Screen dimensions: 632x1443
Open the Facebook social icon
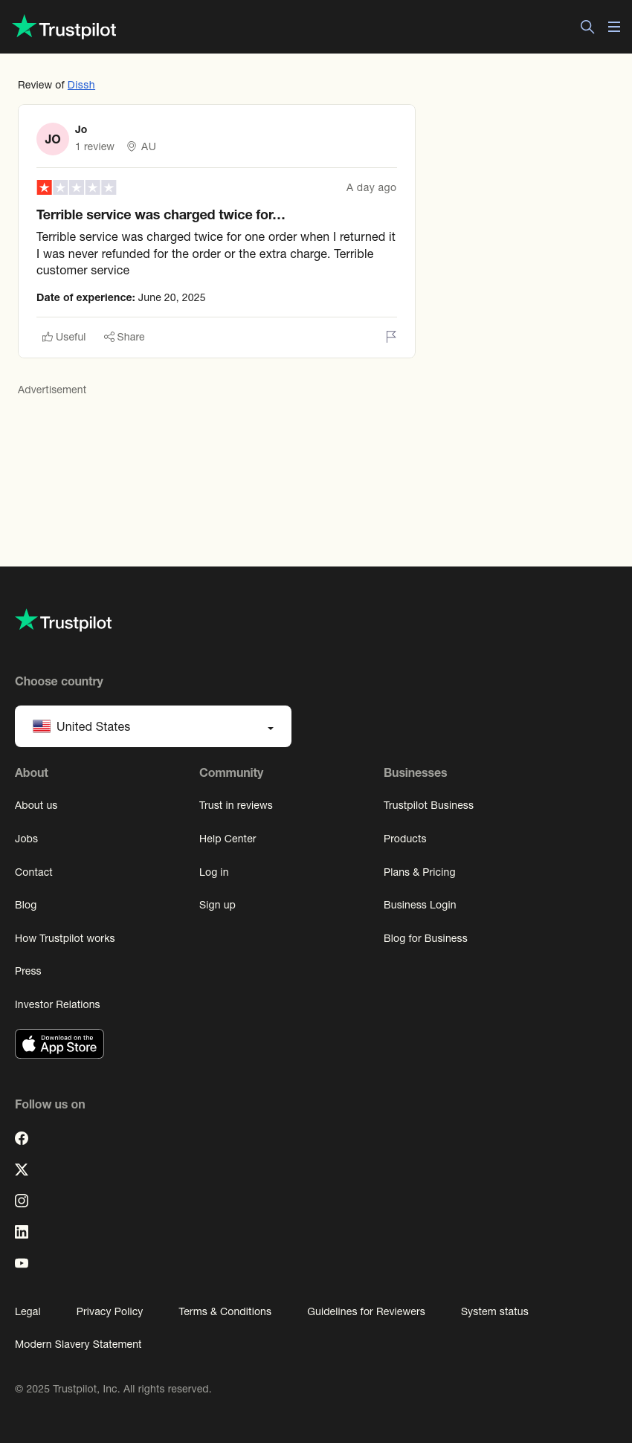pyautogui.click(x=22, y=1138)
